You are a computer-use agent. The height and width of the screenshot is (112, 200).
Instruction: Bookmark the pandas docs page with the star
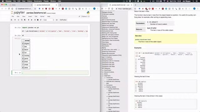tap(135, 9)
